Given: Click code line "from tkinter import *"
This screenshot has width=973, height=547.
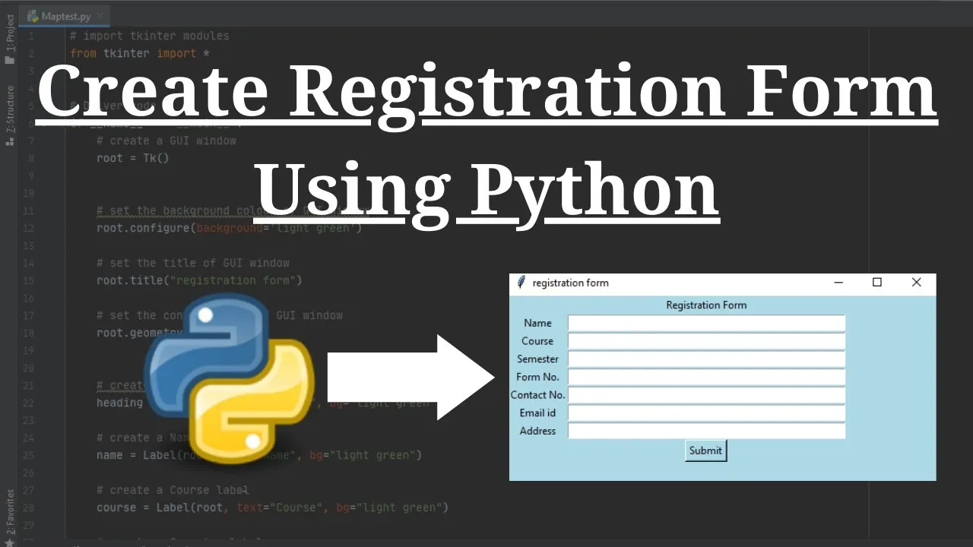Looking at the screenshot, I should point(140,53).
